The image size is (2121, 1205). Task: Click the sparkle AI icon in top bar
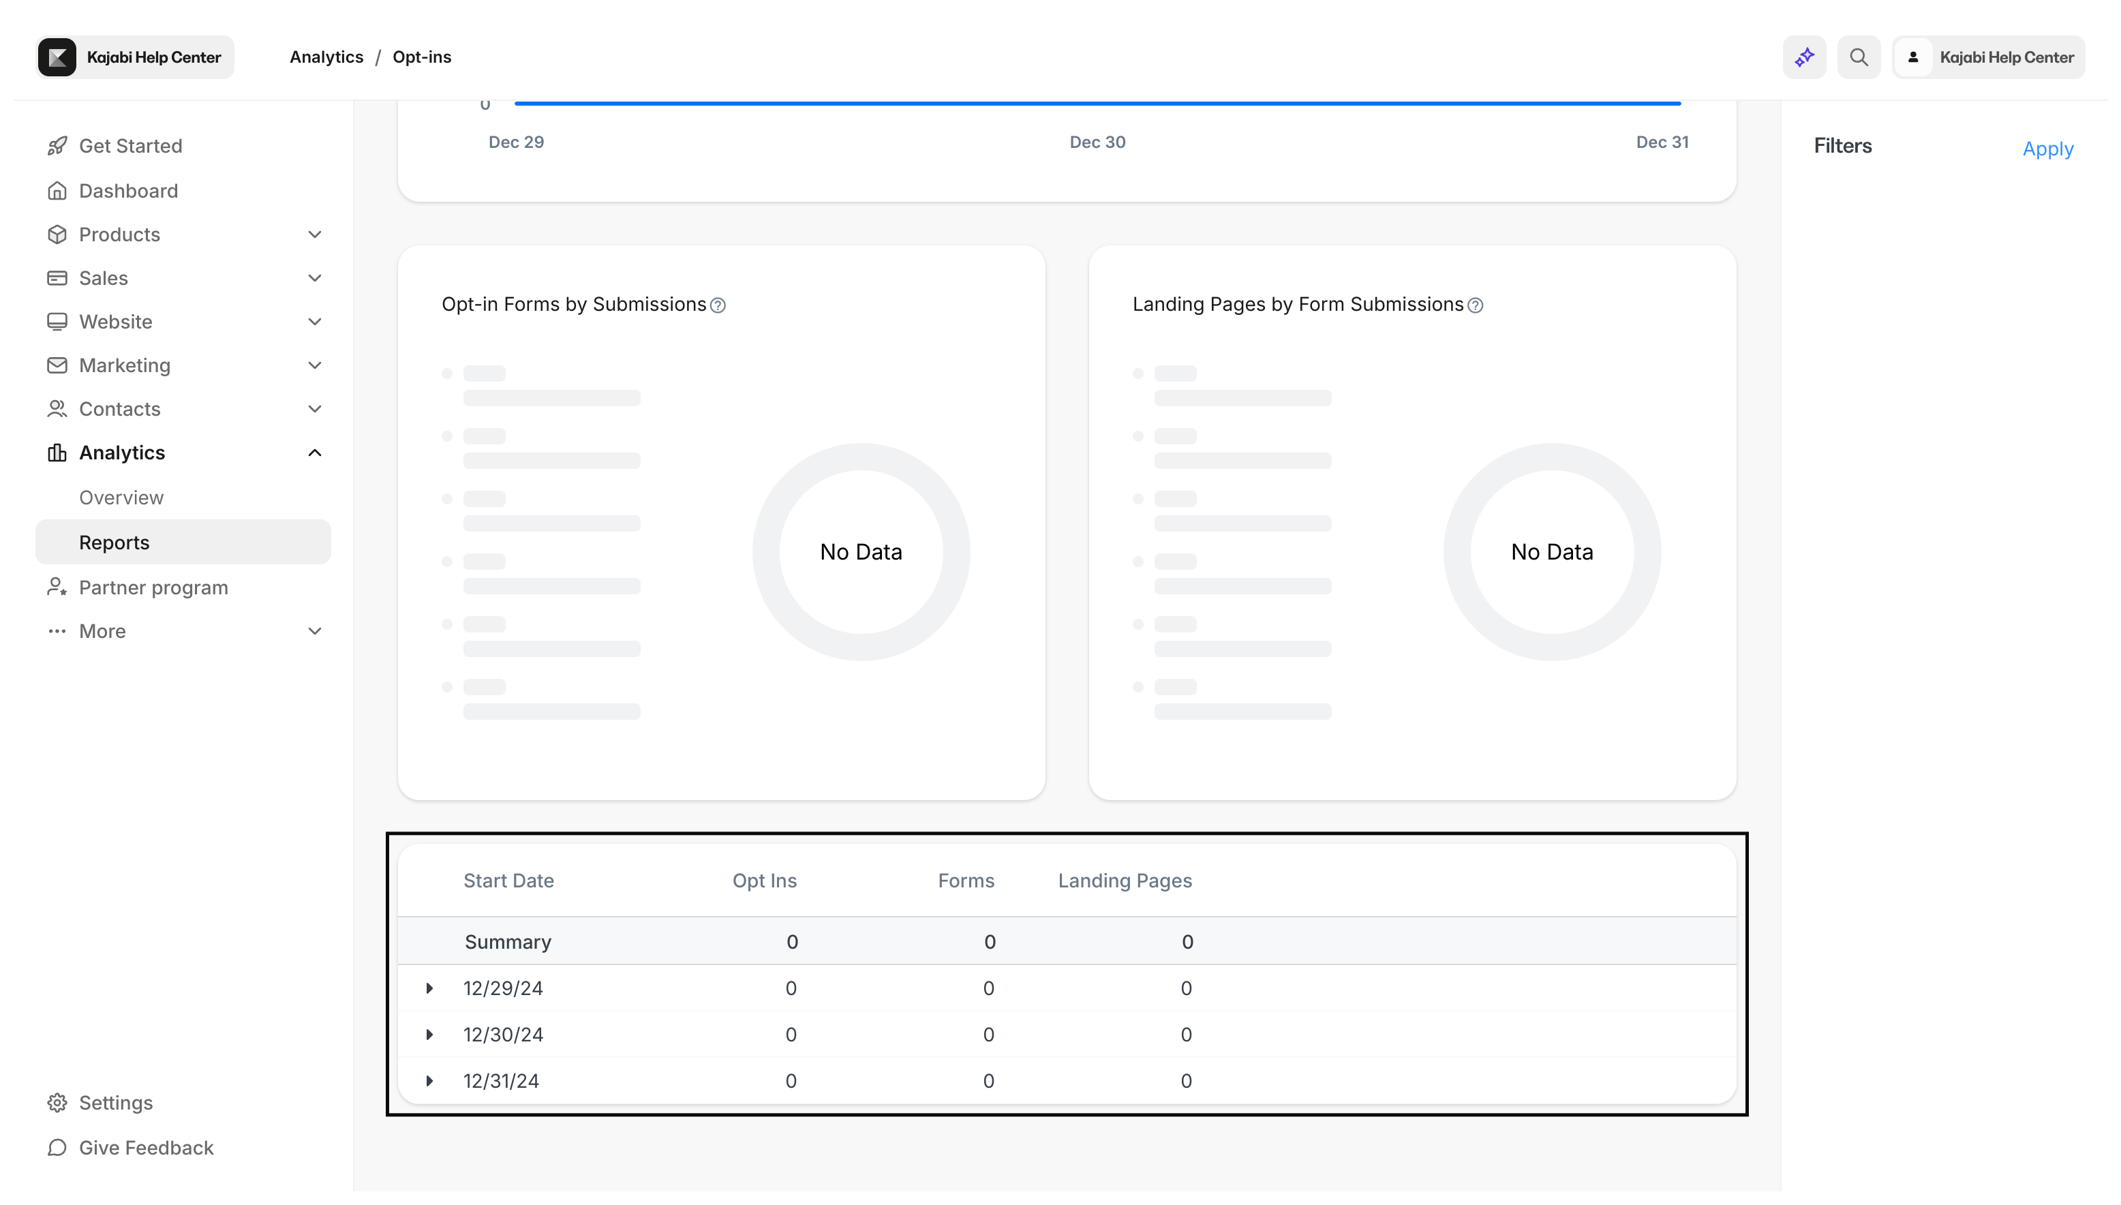click(1804, 57)
